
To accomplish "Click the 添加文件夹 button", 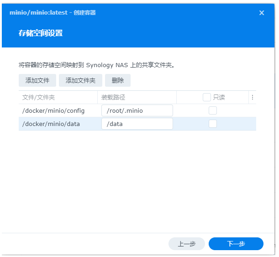I will (80, 80).
